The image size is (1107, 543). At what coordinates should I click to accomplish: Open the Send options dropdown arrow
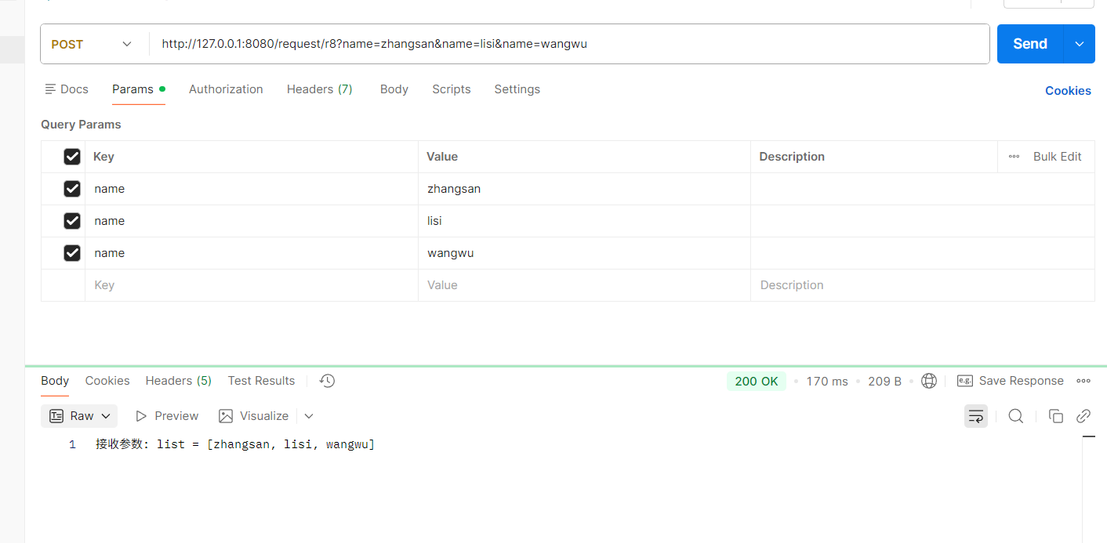tap(1079, 44)
